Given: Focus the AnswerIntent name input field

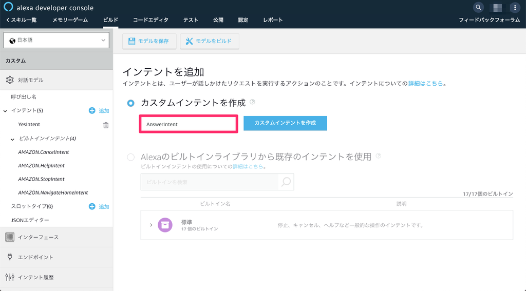Looking at the screenshot, I should 189,124.
